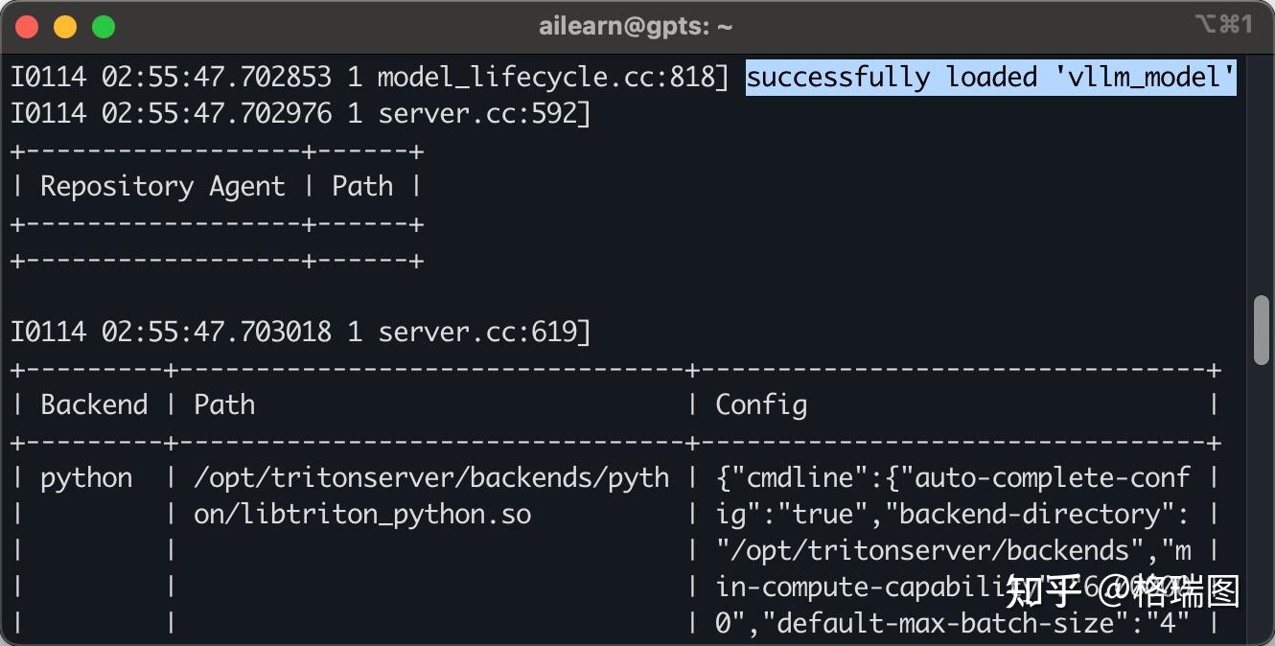Click the window title ailearn@gpts
This screenshot has width=1275, height=646.
tap(636, 27)
